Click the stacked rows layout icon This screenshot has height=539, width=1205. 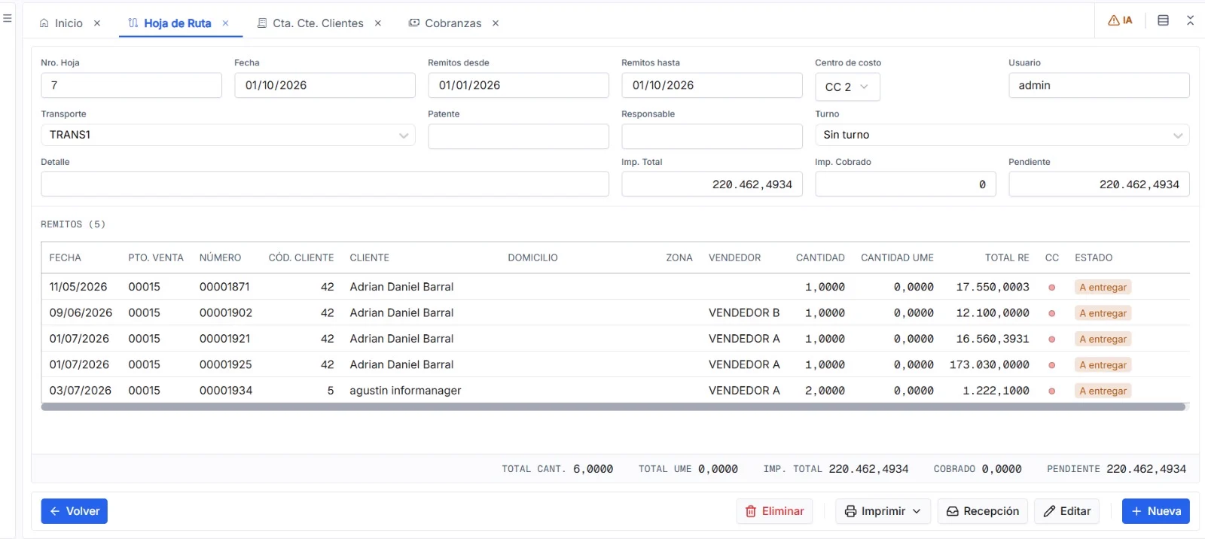click(1163, 20)
